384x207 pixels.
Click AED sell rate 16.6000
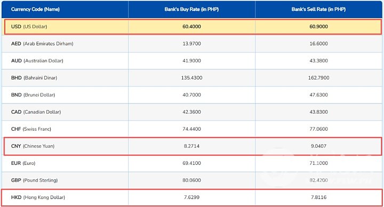point(318,44)
